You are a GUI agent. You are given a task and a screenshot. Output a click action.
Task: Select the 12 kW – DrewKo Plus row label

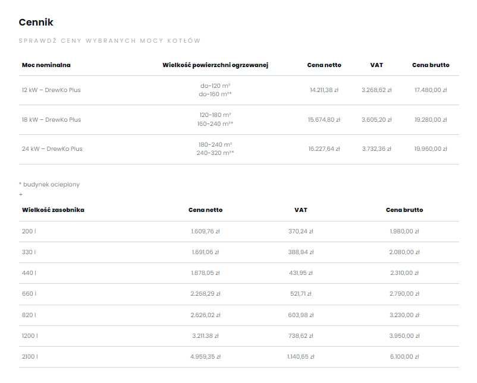51,90
